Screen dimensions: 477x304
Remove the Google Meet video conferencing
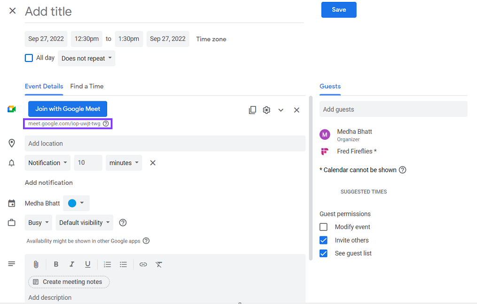tap(297, 109)
